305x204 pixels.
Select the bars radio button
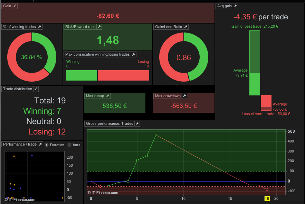tap(69, 145)
